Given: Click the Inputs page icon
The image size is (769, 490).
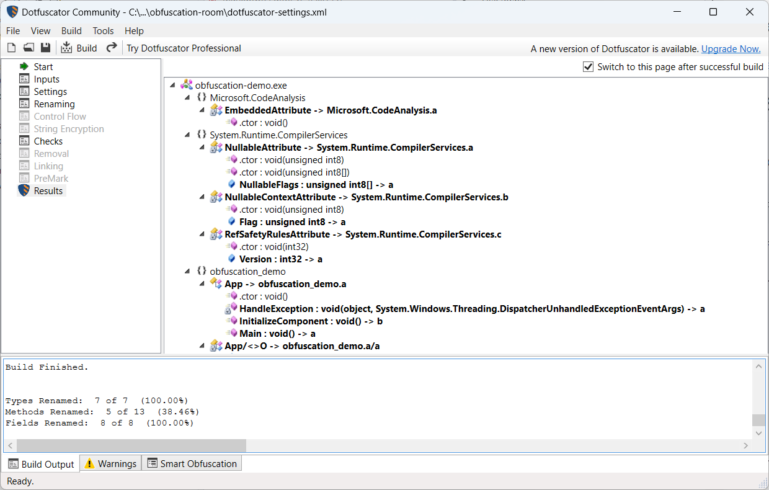Looking at the screenshot, I should 24,79.
